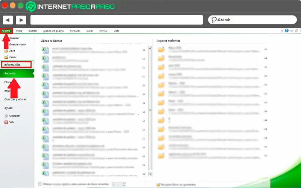
Task: Select Información in the backstage sidebar
Action: point(16,65)
